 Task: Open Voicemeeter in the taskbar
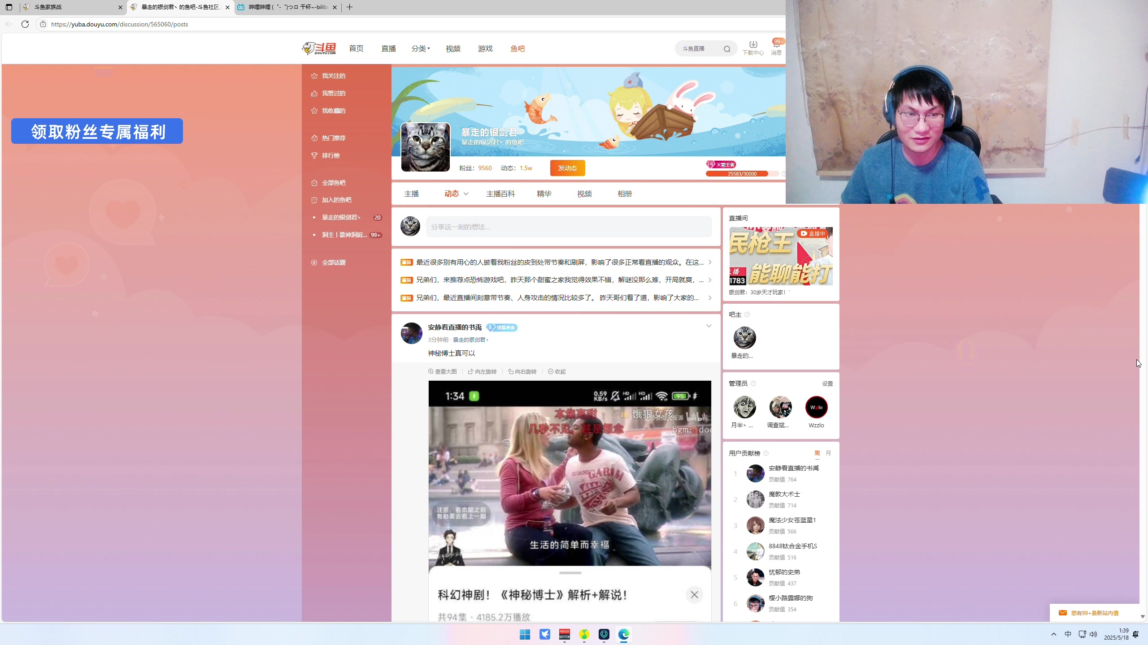point(564,634)
